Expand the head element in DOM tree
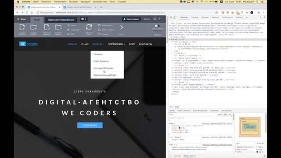The image size is (281, 158). pos(171,37)
